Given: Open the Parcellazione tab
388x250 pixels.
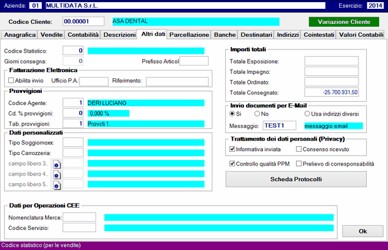Looking at the screenshot, I should click(x=189, y=34).
